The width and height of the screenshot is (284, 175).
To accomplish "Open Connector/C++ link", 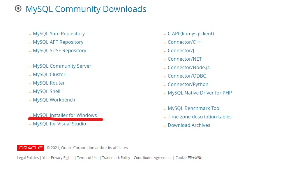I will pos(184,42).
